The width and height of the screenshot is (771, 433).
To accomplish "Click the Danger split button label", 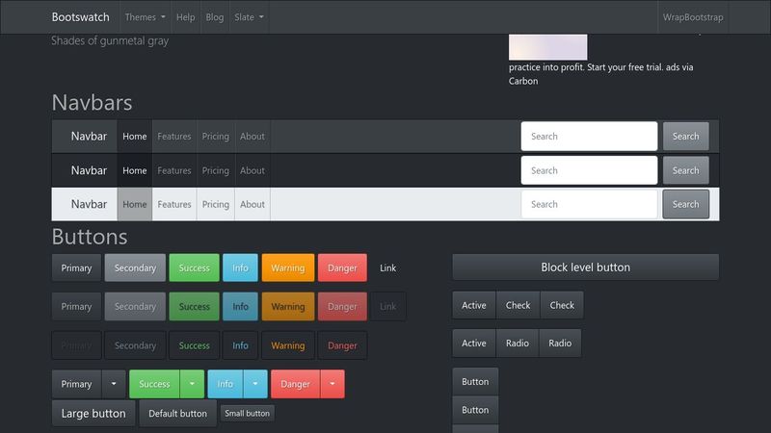I will pos(295,384).
